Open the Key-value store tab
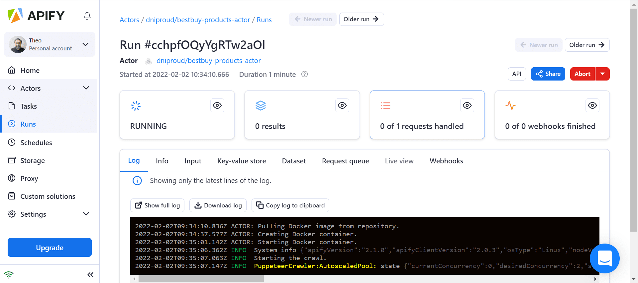Image resolution: width=638 pixels, height=283 pixels. [242, 161]
